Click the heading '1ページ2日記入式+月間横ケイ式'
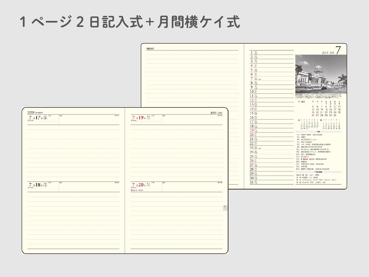Image resolution: width=369 pixels, height=277 pixels. 130,22
